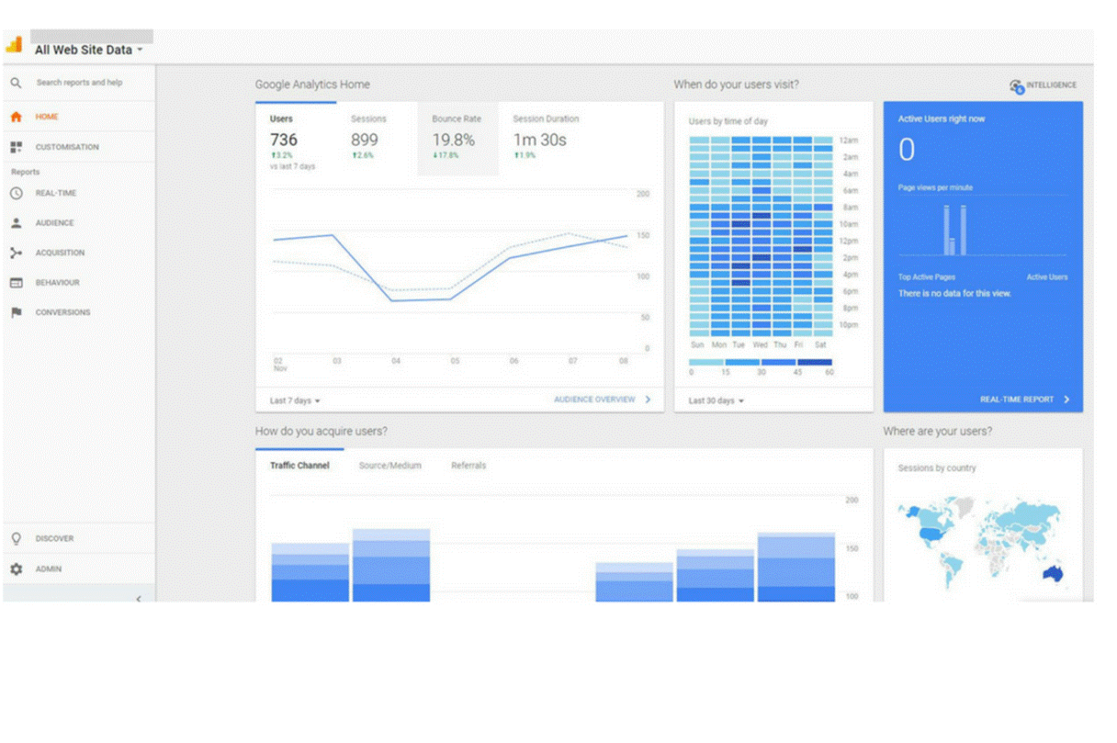Click the Customisation dashboard icon

[16, 147]
